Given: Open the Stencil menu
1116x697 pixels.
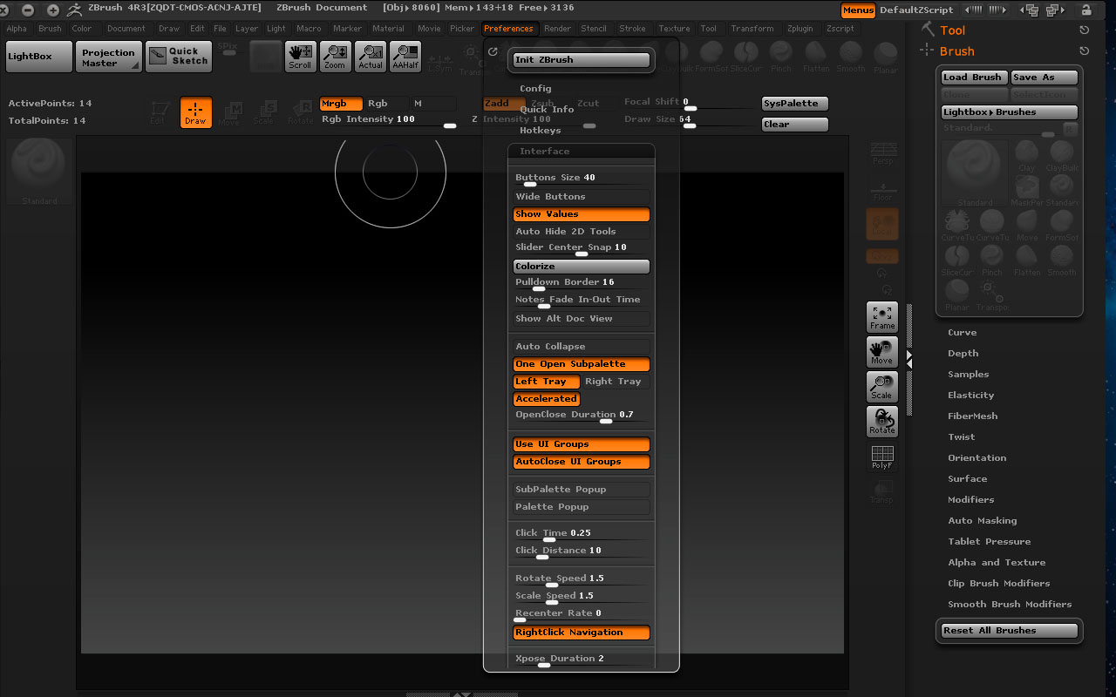Looking at the screenshot, I should (593, 29).
